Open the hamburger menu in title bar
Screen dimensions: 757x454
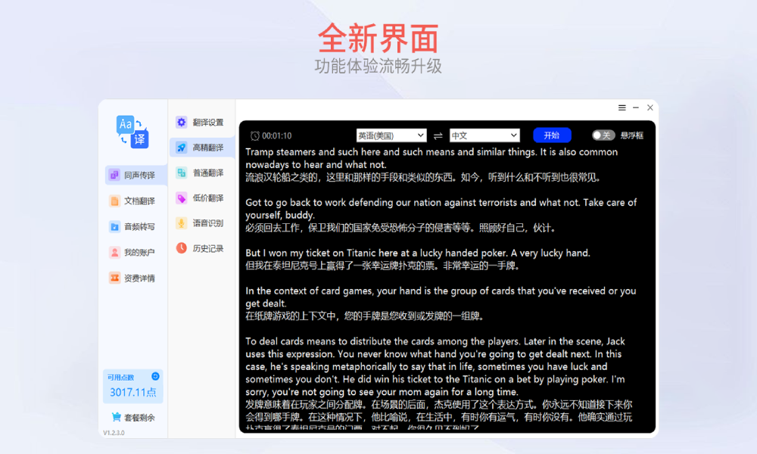[621, 107]
